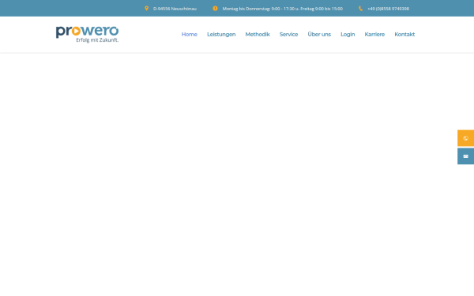Click the prowero logo

[87, 34]
